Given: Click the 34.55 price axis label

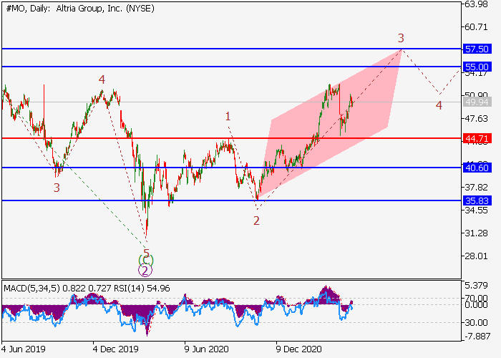Looking at the screenshot, I should pos(477,211).
